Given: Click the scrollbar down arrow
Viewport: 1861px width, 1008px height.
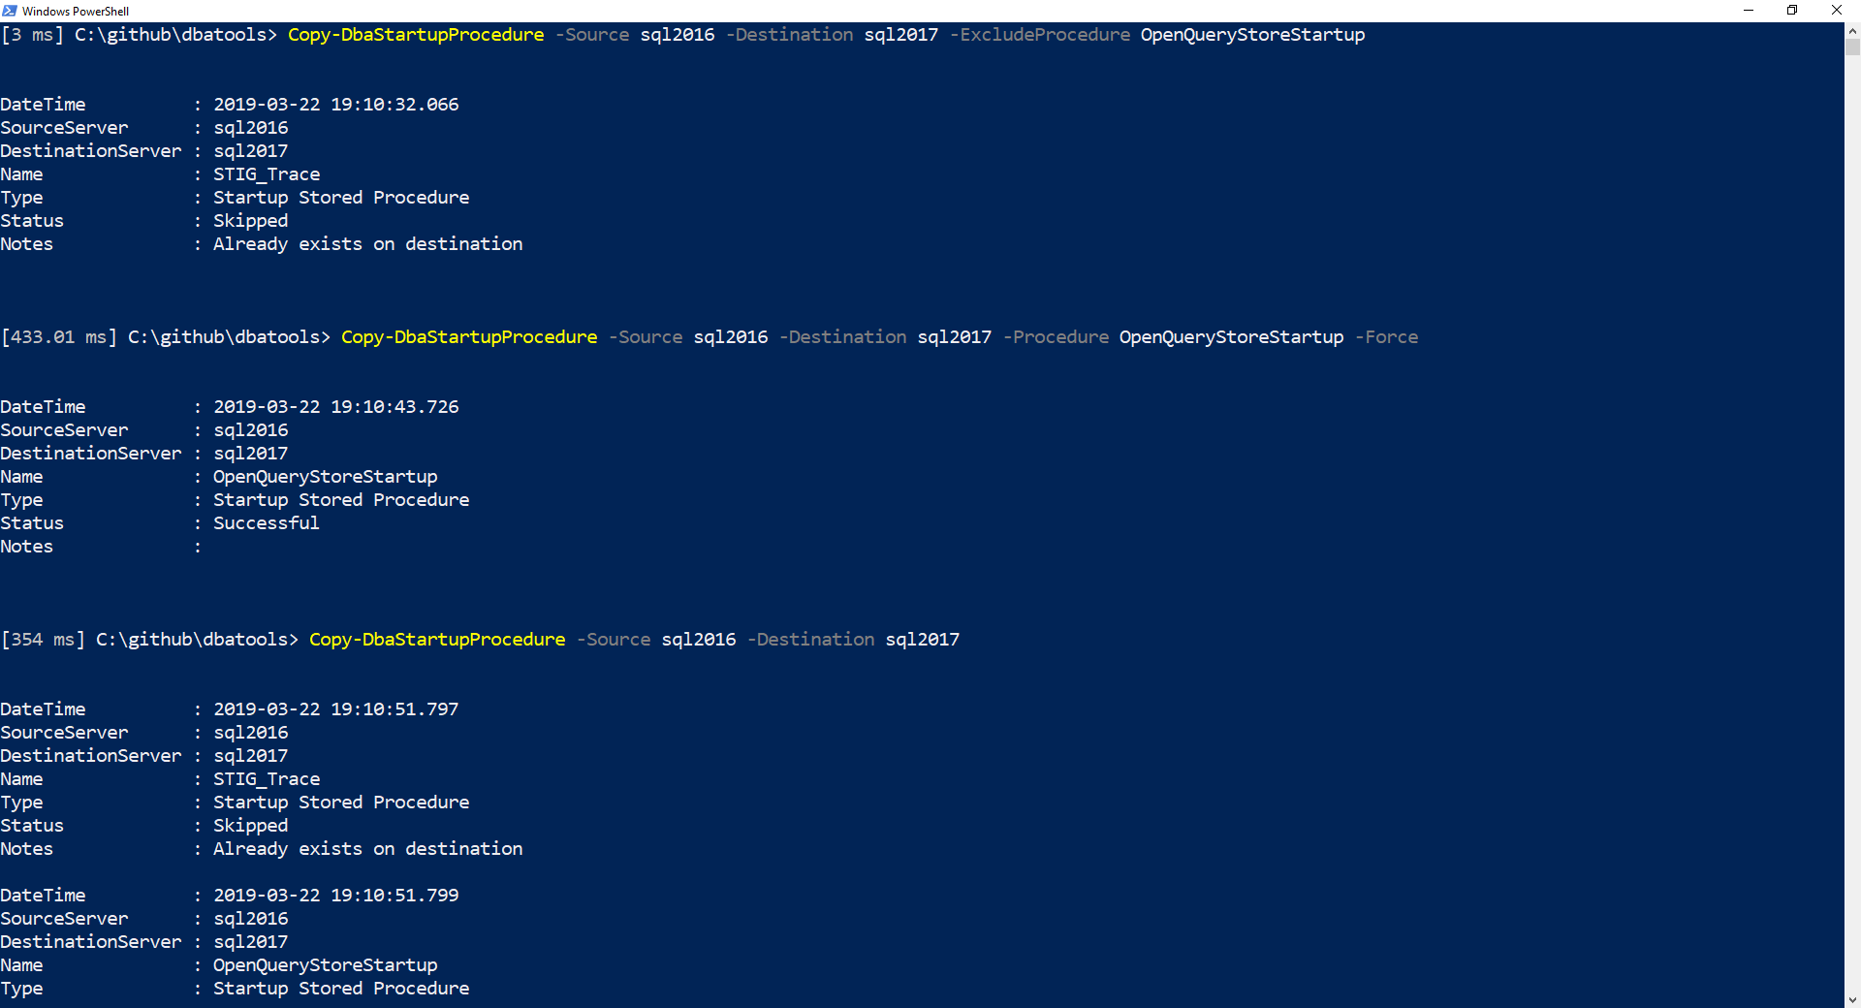Looking at the screenshot, I should click(1852, 999).
